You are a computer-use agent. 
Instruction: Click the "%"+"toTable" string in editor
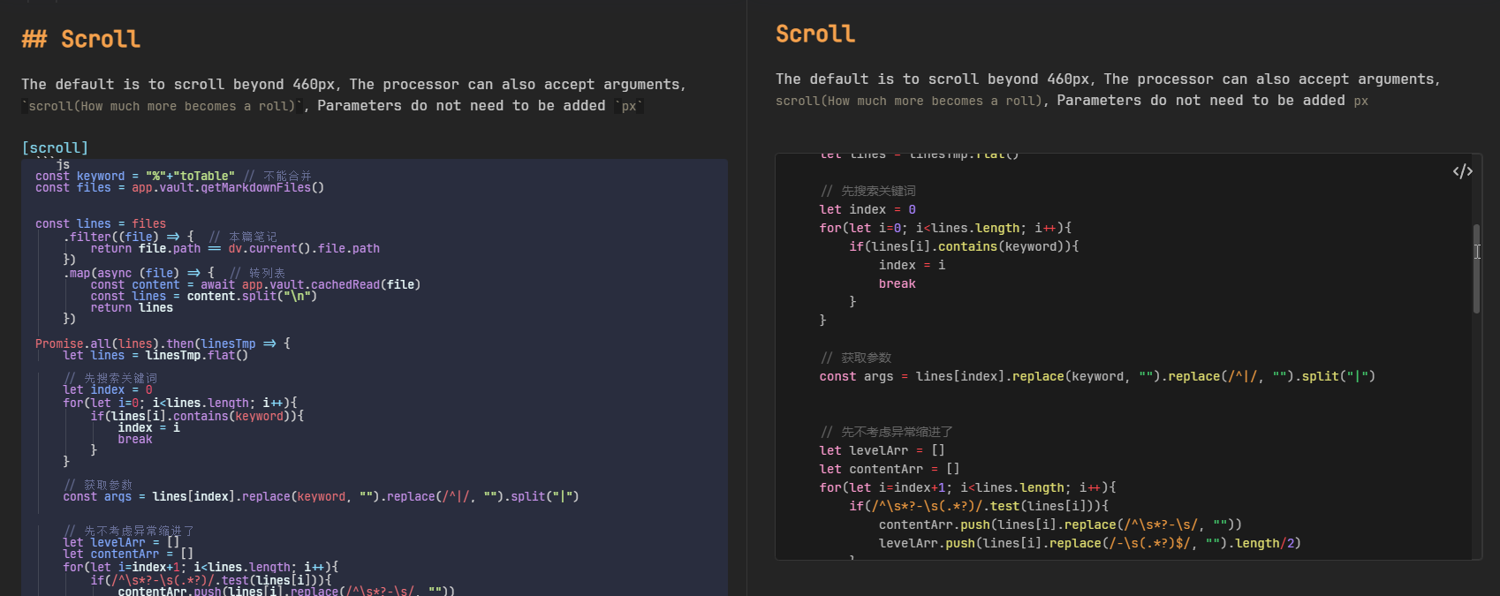tap(190, 176)
